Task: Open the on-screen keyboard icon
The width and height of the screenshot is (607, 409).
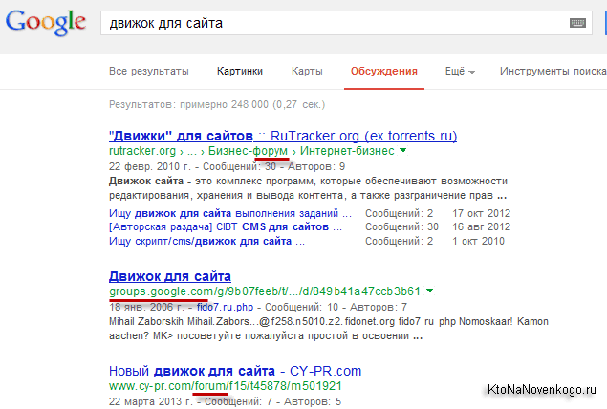Action: tap(577, 23)
